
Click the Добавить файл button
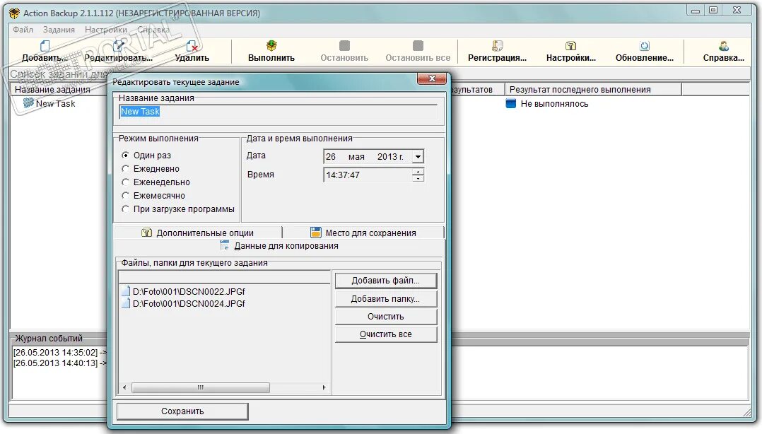click(386, 281)
